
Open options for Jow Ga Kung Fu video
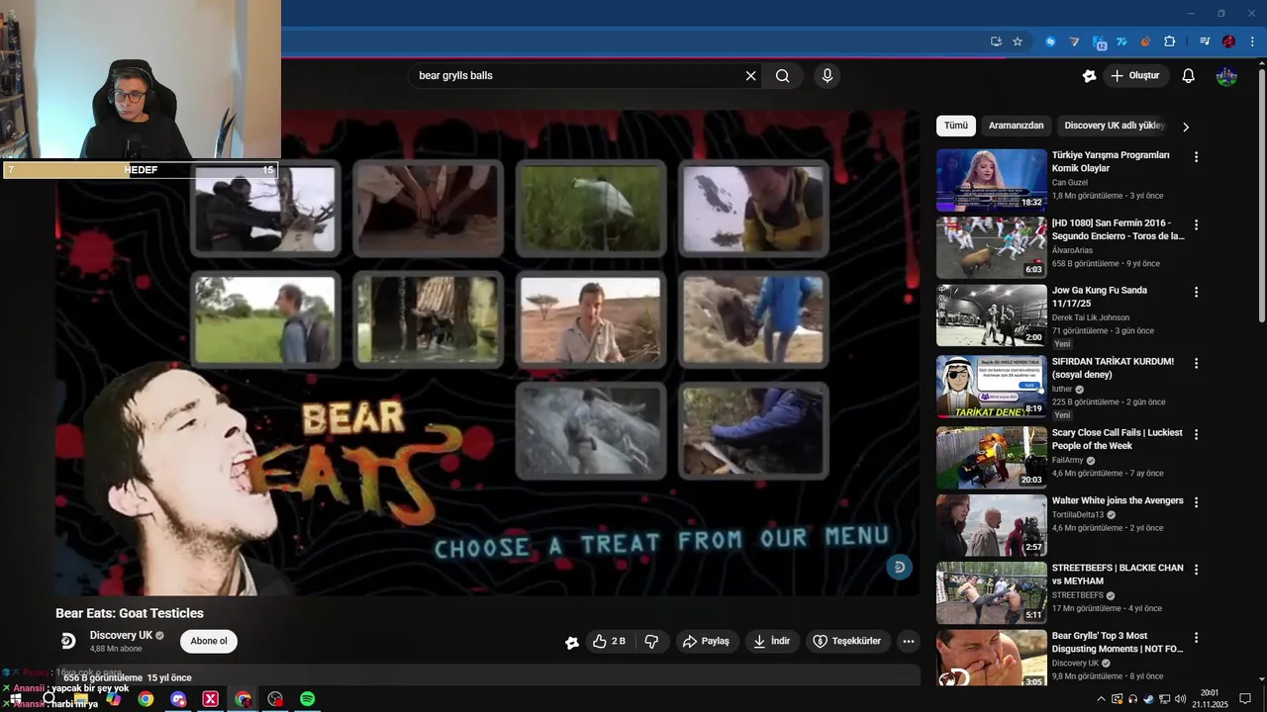pyautogui.click(x=1196, y=292)
